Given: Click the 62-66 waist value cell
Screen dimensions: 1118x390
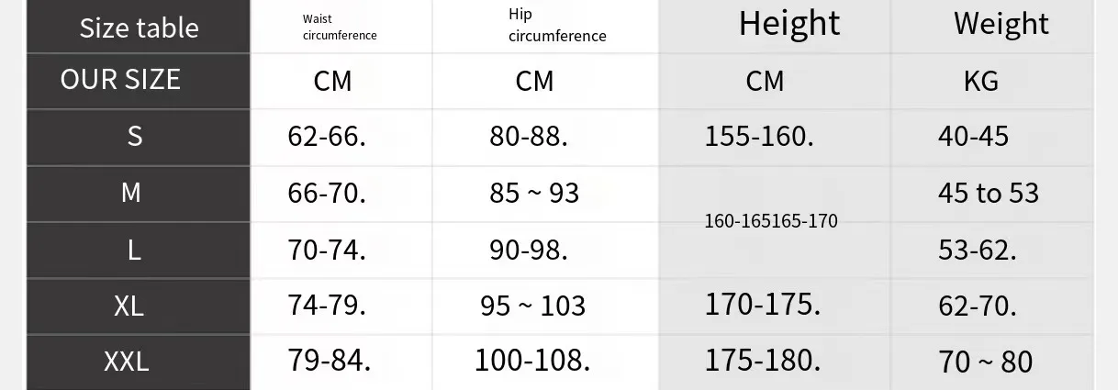Looking at the screenshot, I should (327, 136).
